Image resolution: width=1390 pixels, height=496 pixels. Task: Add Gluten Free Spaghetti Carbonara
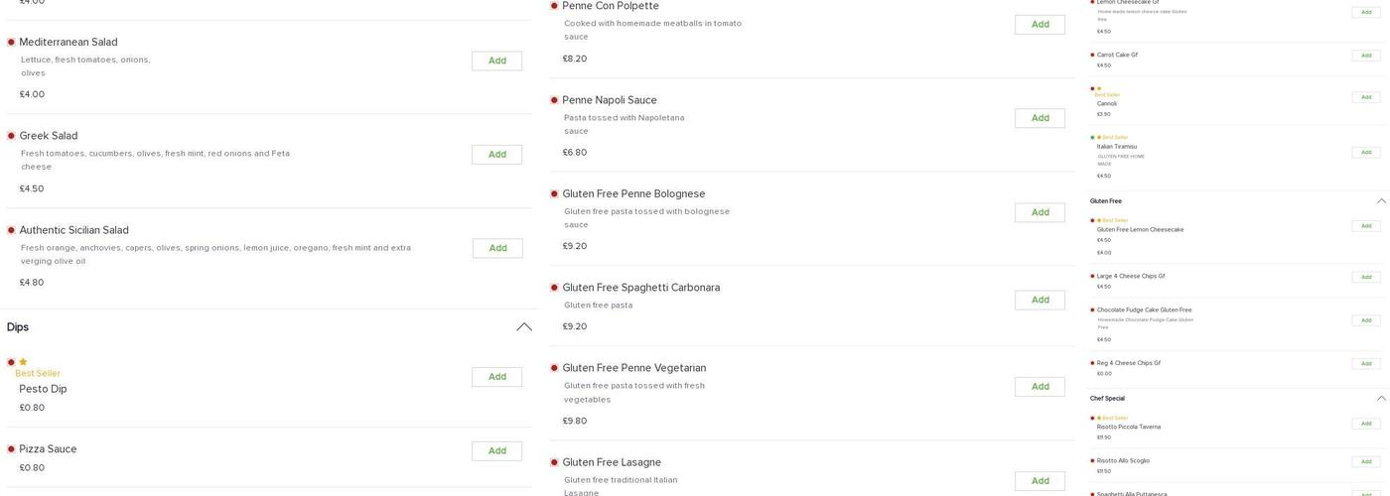pos(1040,300)
